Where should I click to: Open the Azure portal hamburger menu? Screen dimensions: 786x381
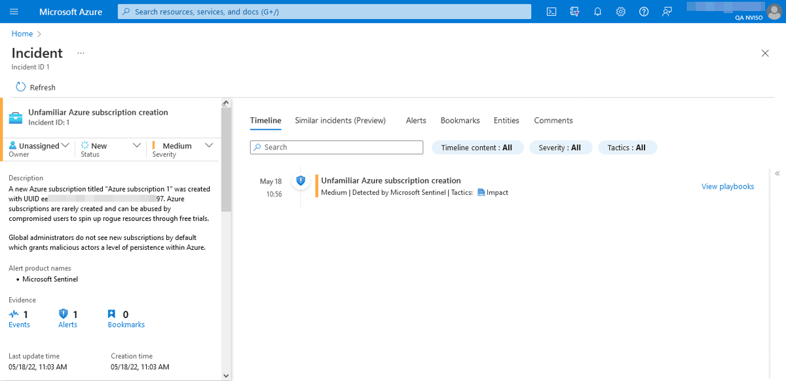click(14, 12)
